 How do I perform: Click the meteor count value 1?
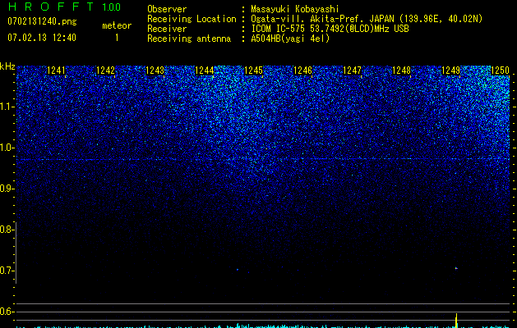point(117,38)
